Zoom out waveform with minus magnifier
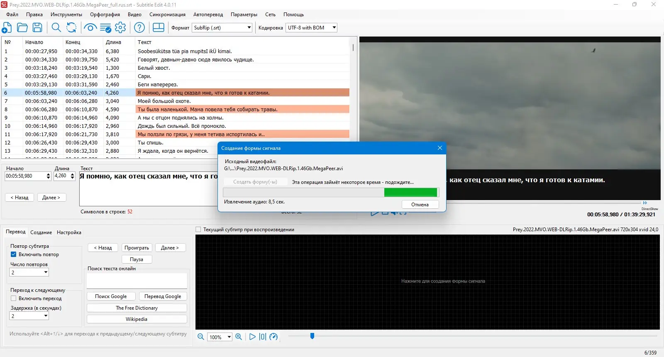The image size is (664, 357). [x=200, y=337]
